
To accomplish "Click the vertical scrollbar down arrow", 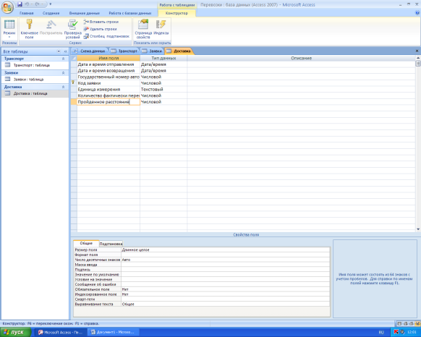I will (418, 229).
